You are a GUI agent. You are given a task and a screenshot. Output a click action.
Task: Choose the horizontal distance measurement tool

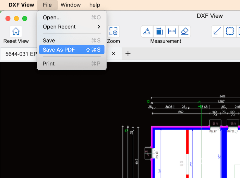172,32
